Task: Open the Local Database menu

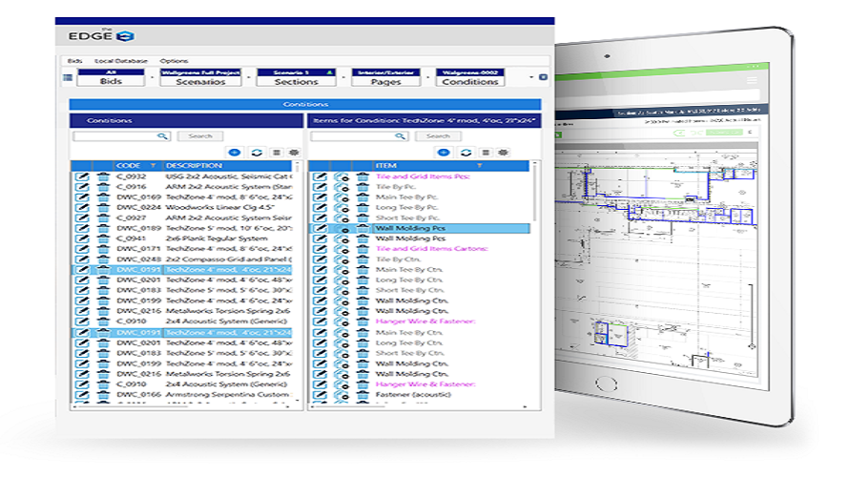Action: pos(121,61)
